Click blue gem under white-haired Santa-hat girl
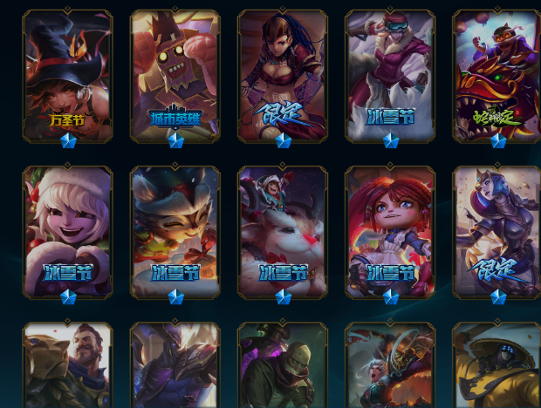The image size is (541, 408). point(68,297)
